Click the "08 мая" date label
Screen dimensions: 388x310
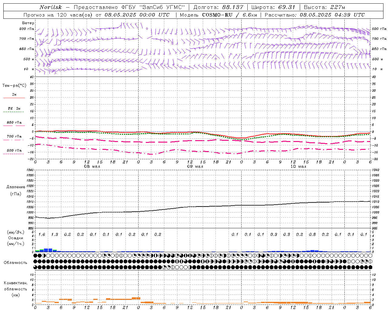coord(92,167)
